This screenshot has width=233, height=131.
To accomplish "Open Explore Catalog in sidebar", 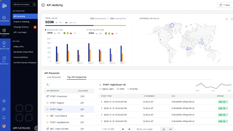I will tap(22, 22).
